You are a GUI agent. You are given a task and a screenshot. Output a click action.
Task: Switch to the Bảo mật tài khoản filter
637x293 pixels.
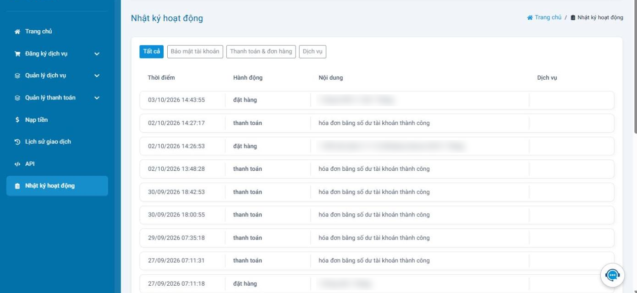coord(195,52)
